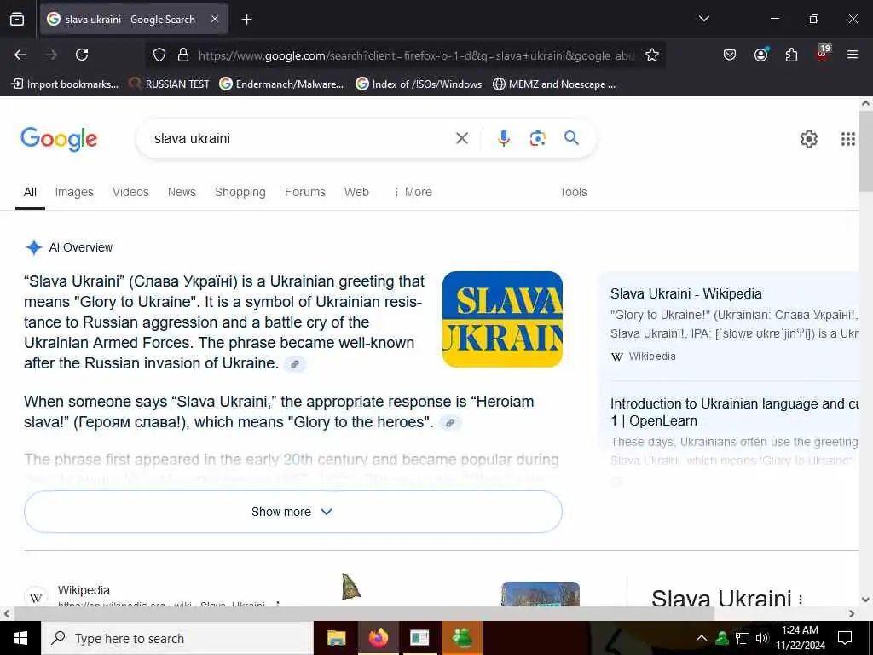This screenshot has width=873, height=655.
Task: Bookmark this page with the star
Action: click(x=652, y=55)
